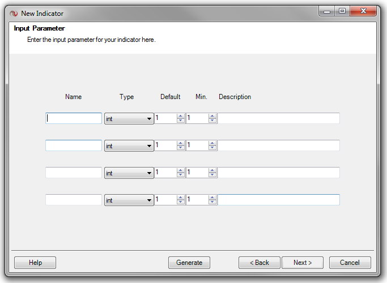Increase fourth row Default value
387x283 pixels.
pyautogui.click(x=181, y=197)
